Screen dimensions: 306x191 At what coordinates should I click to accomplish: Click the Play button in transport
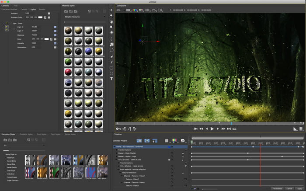[212, 129]
